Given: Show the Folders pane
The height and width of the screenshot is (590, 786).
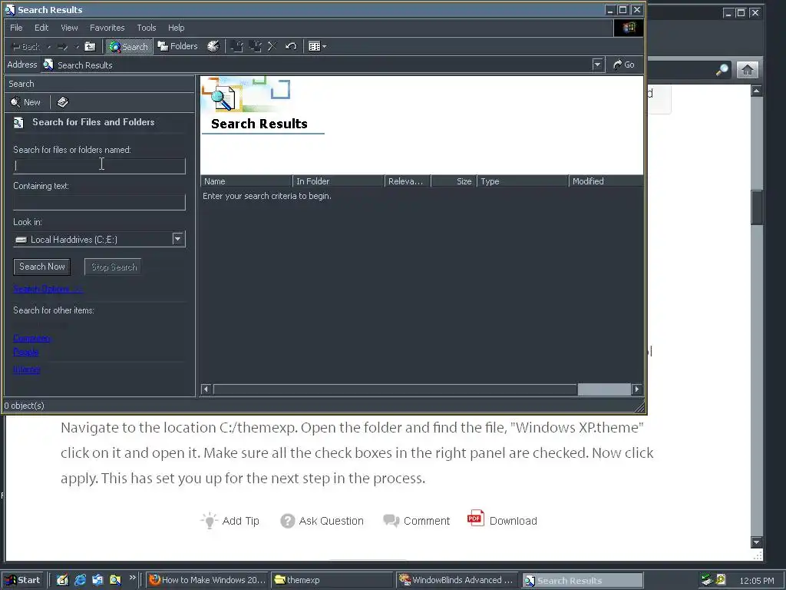Looking at the screenshot, I should (177, 46).
